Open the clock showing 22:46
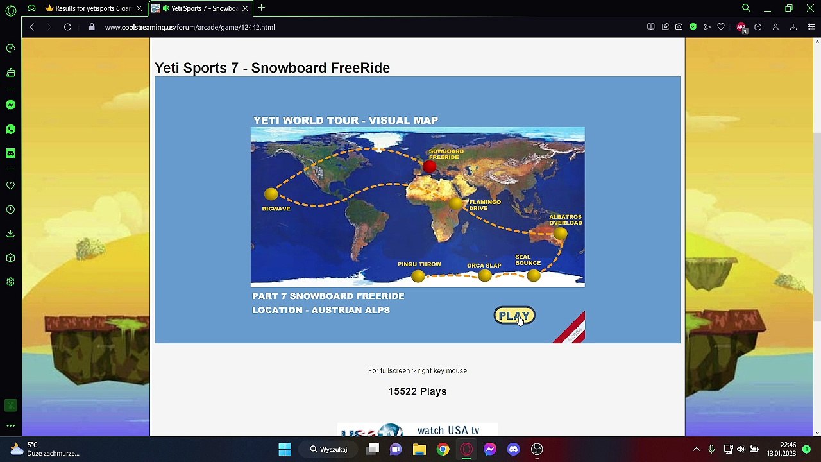Screen dimensions: 821x462 [x=781, y=449]
